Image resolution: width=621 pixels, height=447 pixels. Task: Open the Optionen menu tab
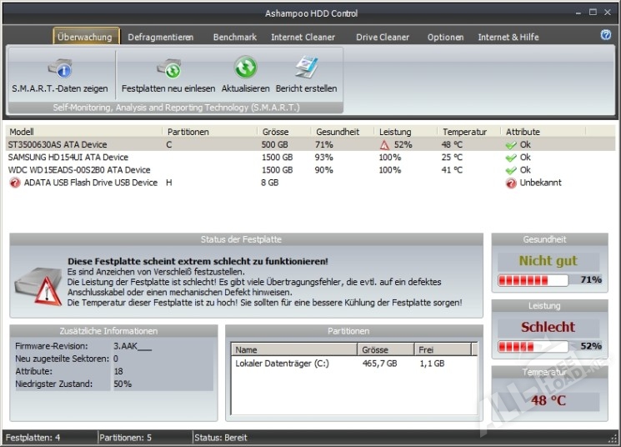click(445, 37)
